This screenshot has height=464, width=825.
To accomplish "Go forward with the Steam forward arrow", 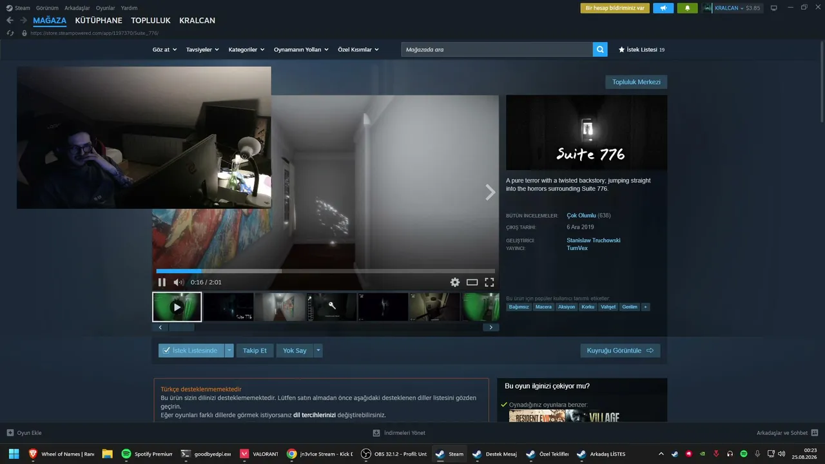I will [23, 21].
